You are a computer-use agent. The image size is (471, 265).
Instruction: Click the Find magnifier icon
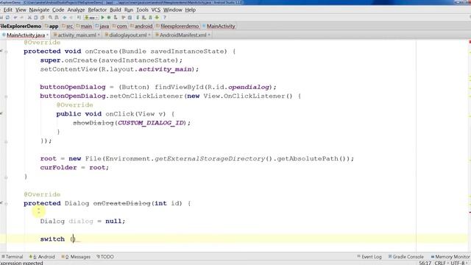[50, 18]
